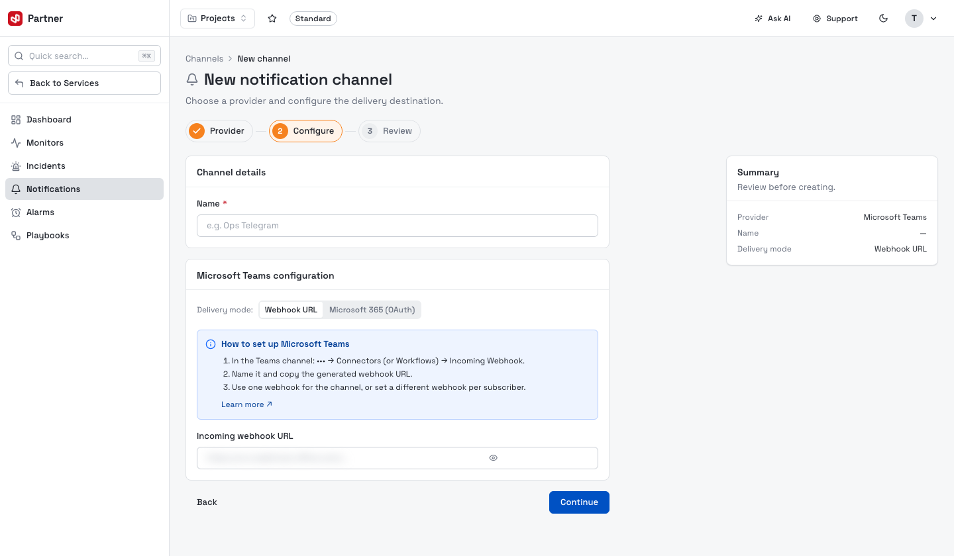Click the Standard plan badge
954x556 pixels.
pos(313,19)
